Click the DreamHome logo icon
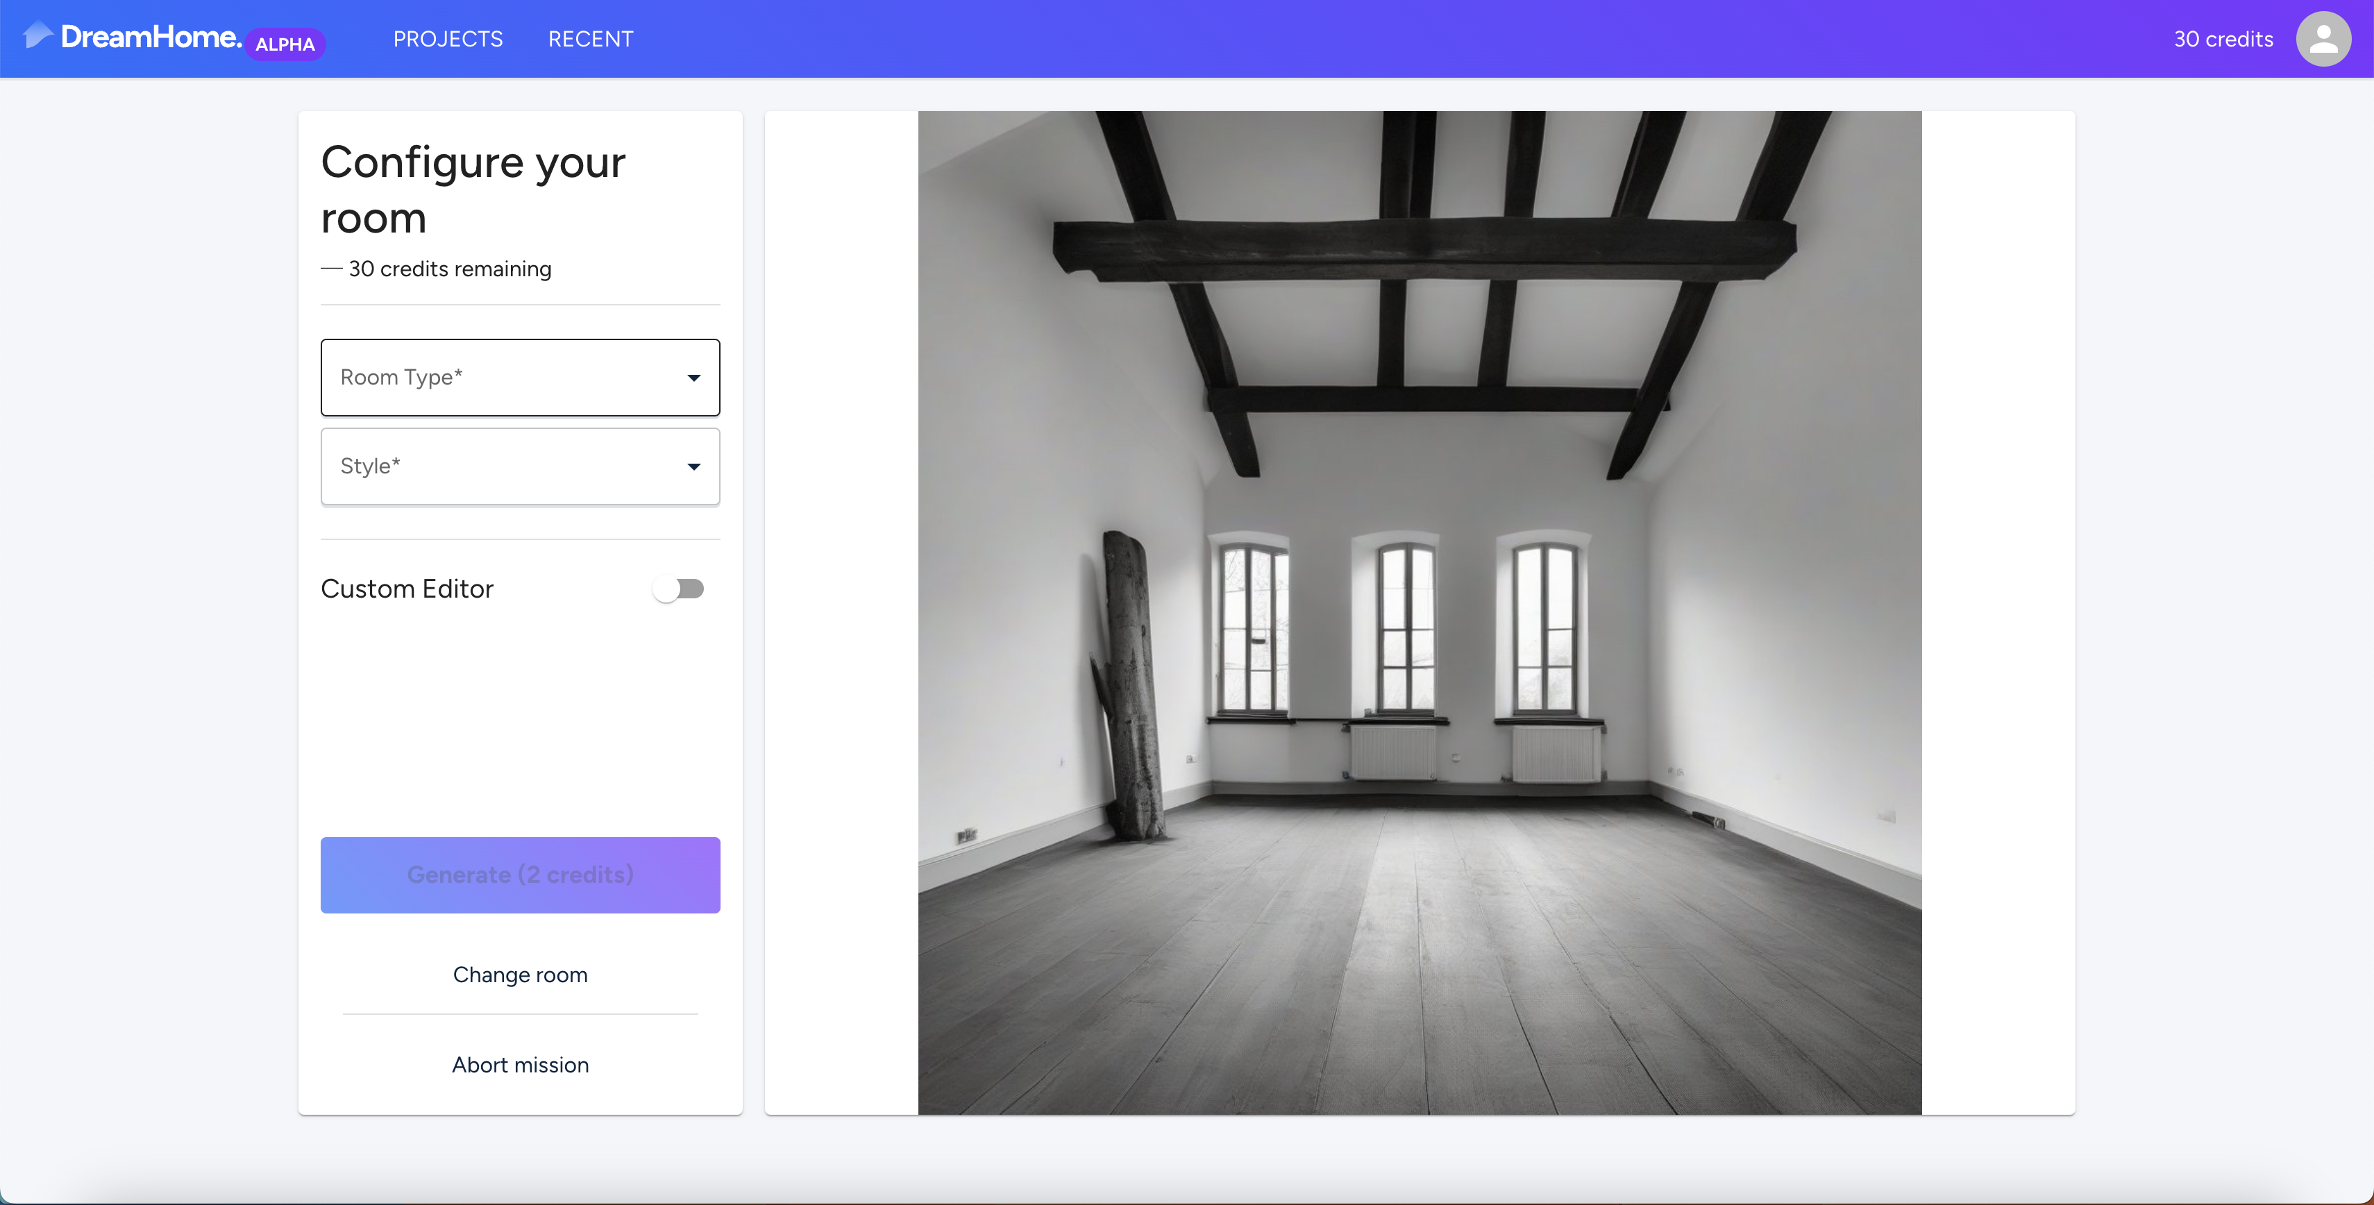Viewport: 2374px width, 1205px height. pyautogui.click(x=37, y=36)
